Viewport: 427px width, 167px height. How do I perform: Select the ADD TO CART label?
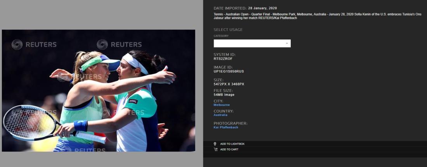point(229,150)
